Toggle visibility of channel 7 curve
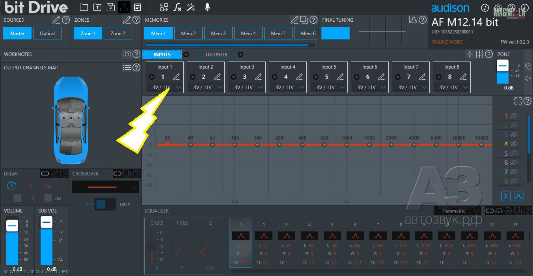Viewport: 533px width, 276px height. tap(514, 172)
